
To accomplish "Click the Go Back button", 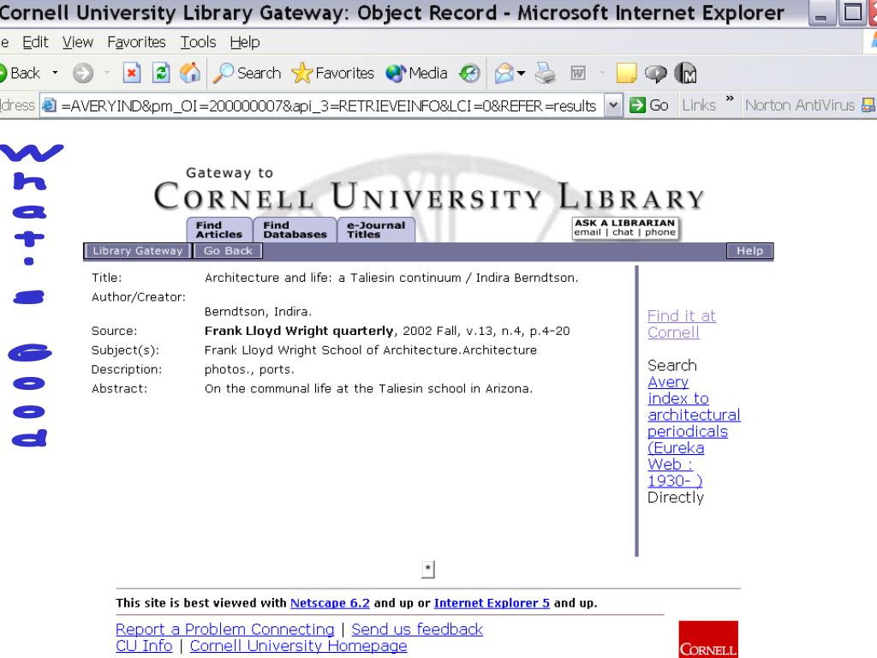I will (x=228, y=251).
